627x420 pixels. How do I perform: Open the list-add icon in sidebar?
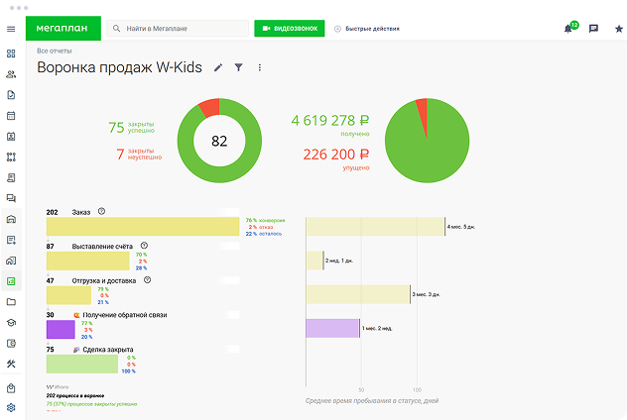tap(11, 240)
